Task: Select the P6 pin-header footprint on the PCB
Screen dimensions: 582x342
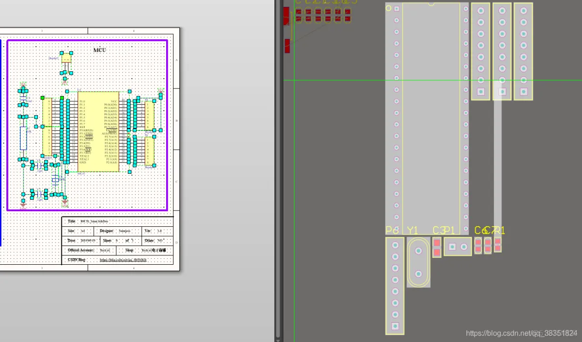Action: [x=395, y=285]
